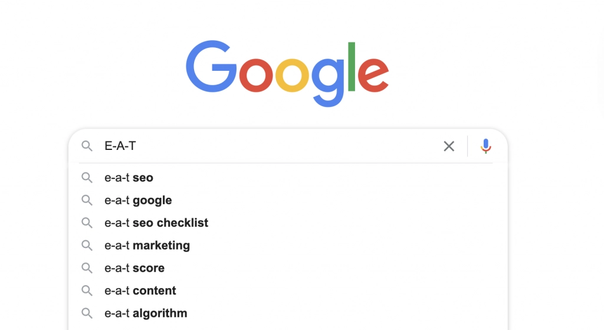Click the Google logo

coord(287,73)
